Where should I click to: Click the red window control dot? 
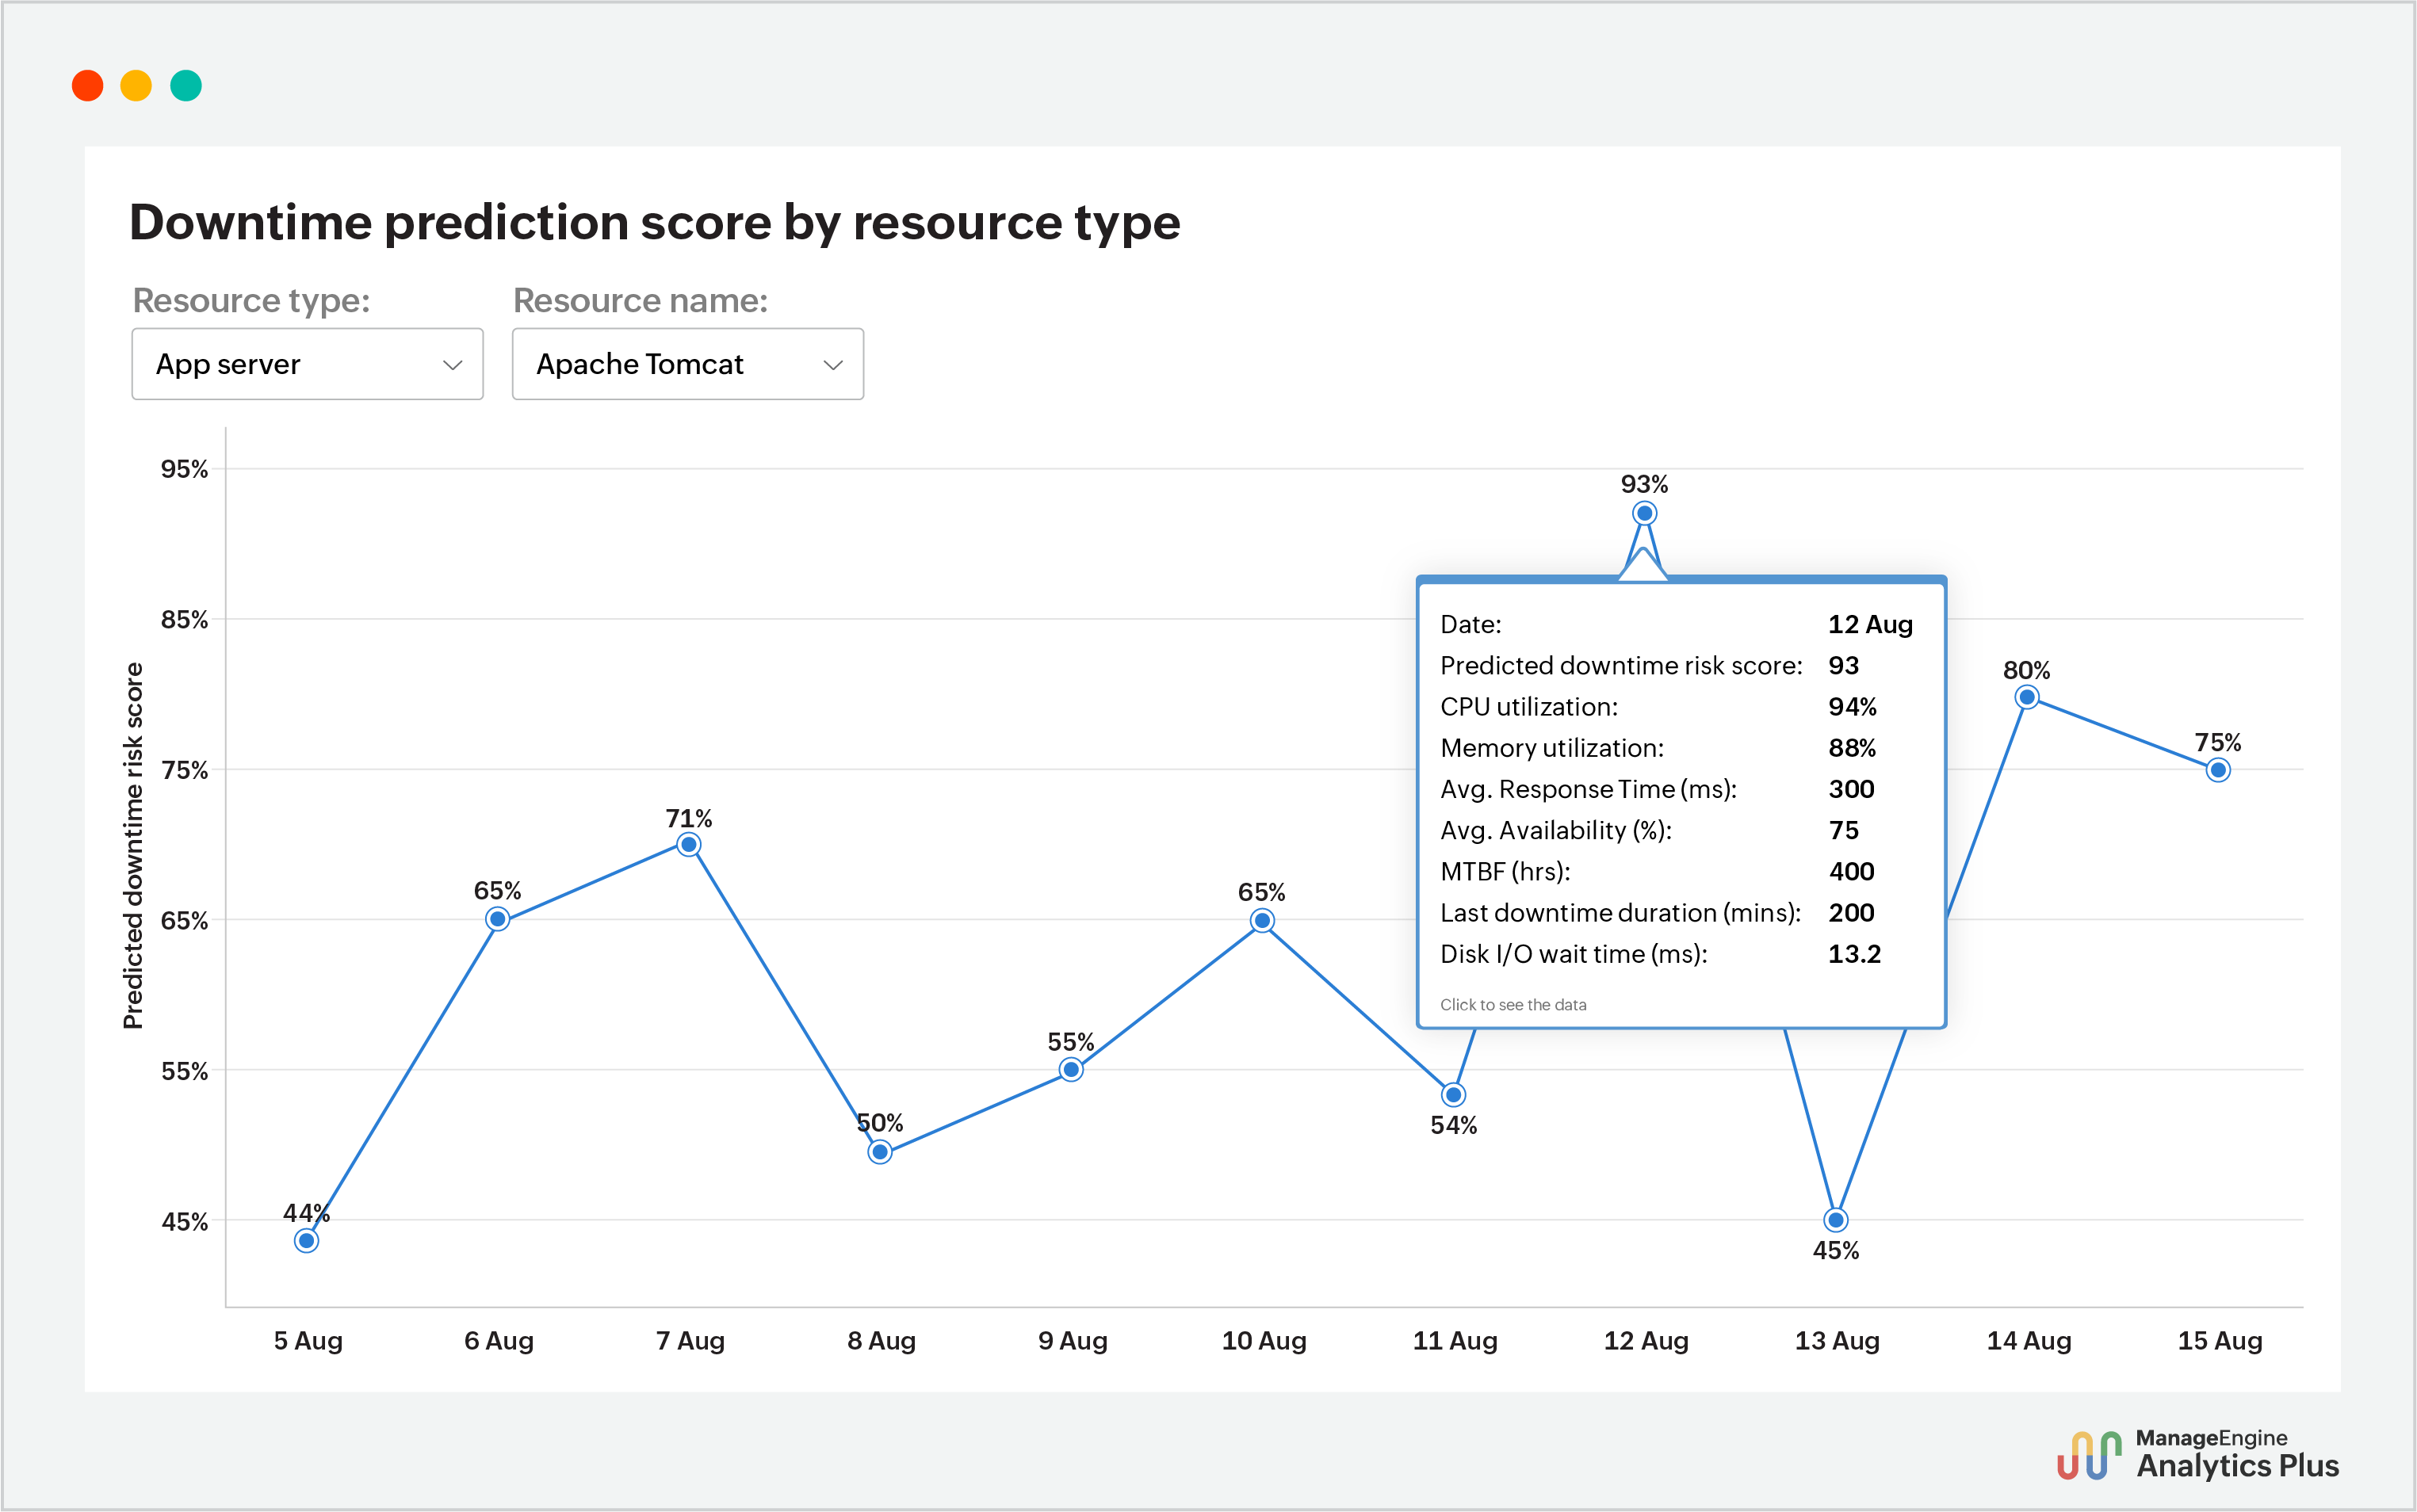88,85
